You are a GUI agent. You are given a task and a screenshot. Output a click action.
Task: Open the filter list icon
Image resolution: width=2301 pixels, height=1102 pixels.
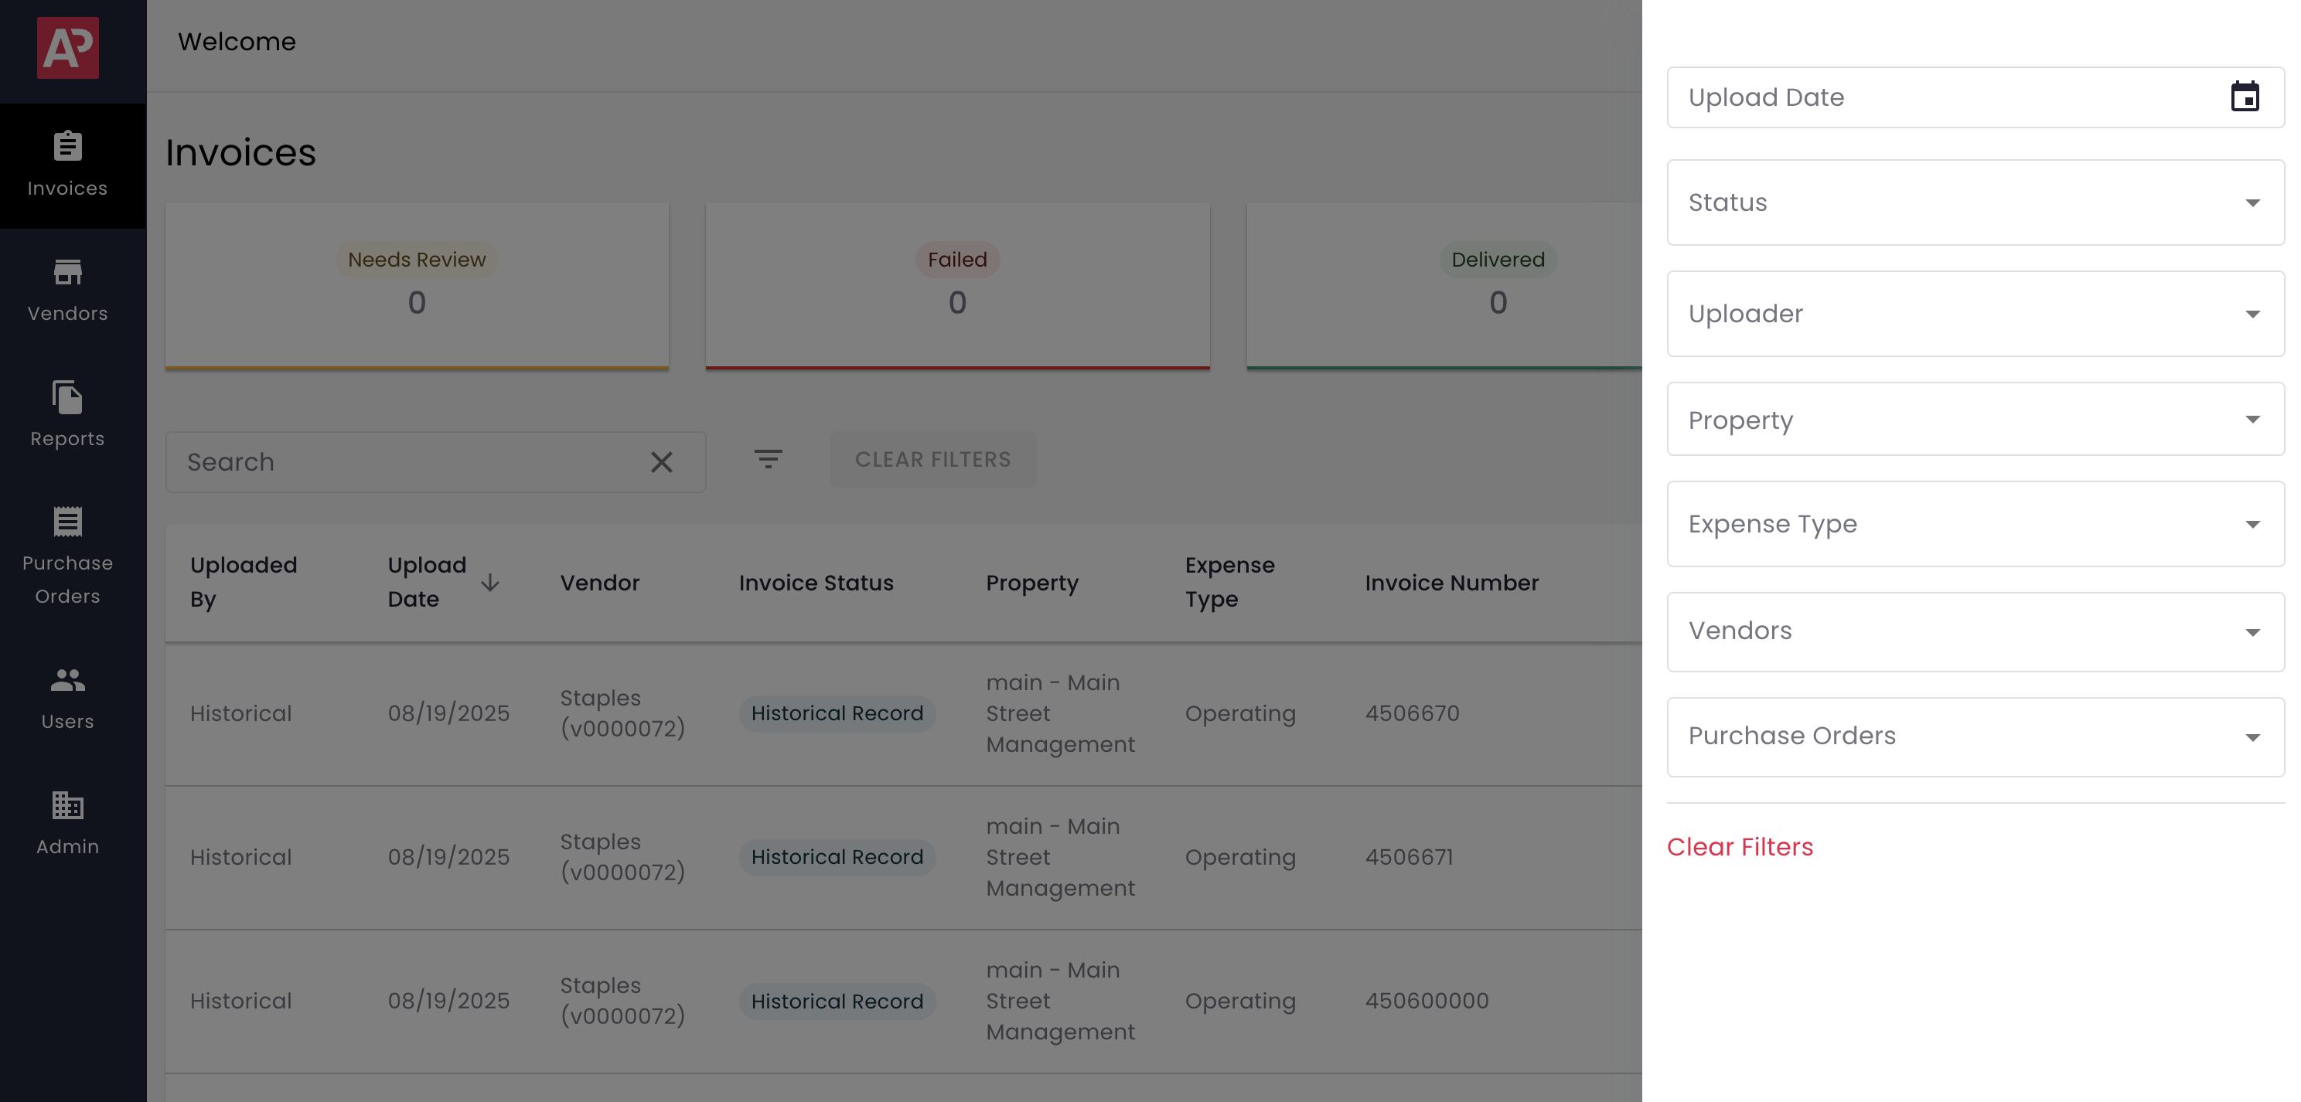[x=767, y=460]
